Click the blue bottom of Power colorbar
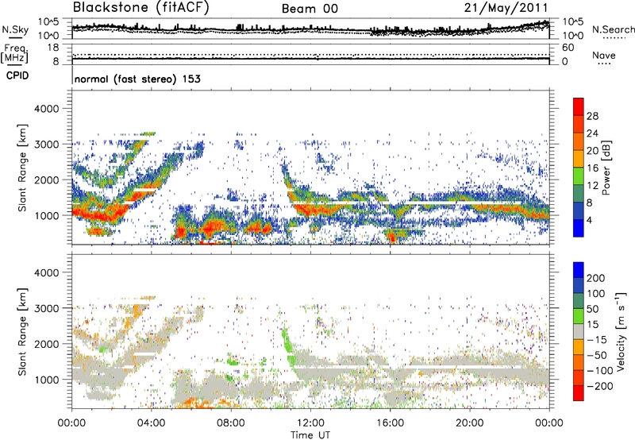 click(x=579, y=228)
